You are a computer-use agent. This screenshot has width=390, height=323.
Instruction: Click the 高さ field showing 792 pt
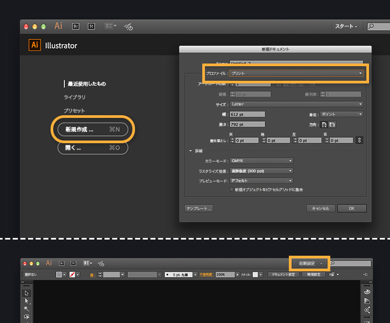[247, 124]
